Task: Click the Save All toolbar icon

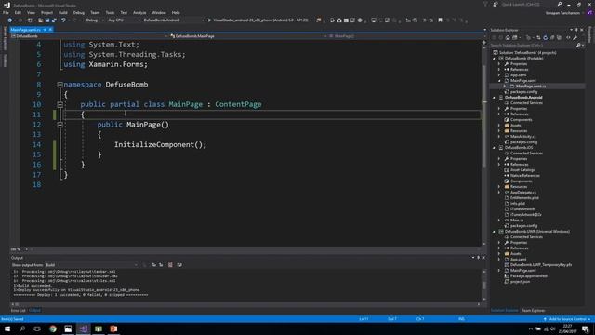Action: click(54, 20)
